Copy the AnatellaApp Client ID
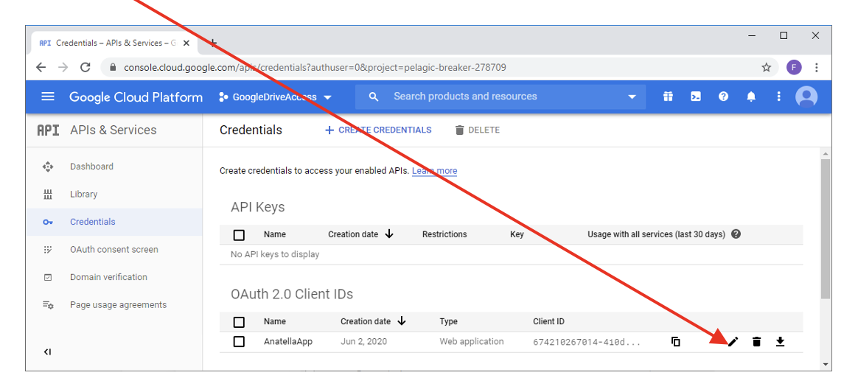This screenshot has height=392, width=858. coord(675,341)
